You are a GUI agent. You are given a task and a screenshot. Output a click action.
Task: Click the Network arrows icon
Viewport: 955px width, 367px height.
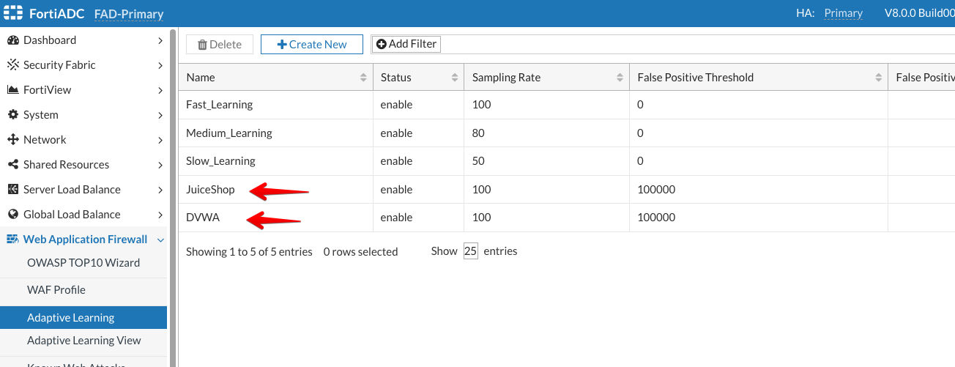point(12,140)
